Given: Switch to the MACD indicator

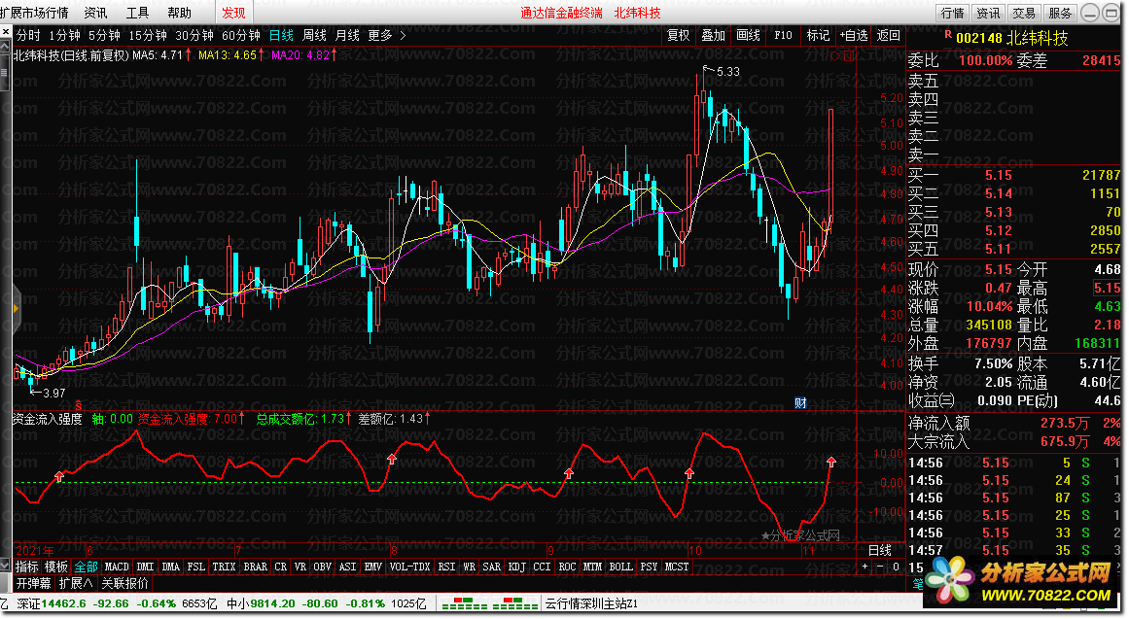Looking at the screenshot, I should (x=117, y=567).
